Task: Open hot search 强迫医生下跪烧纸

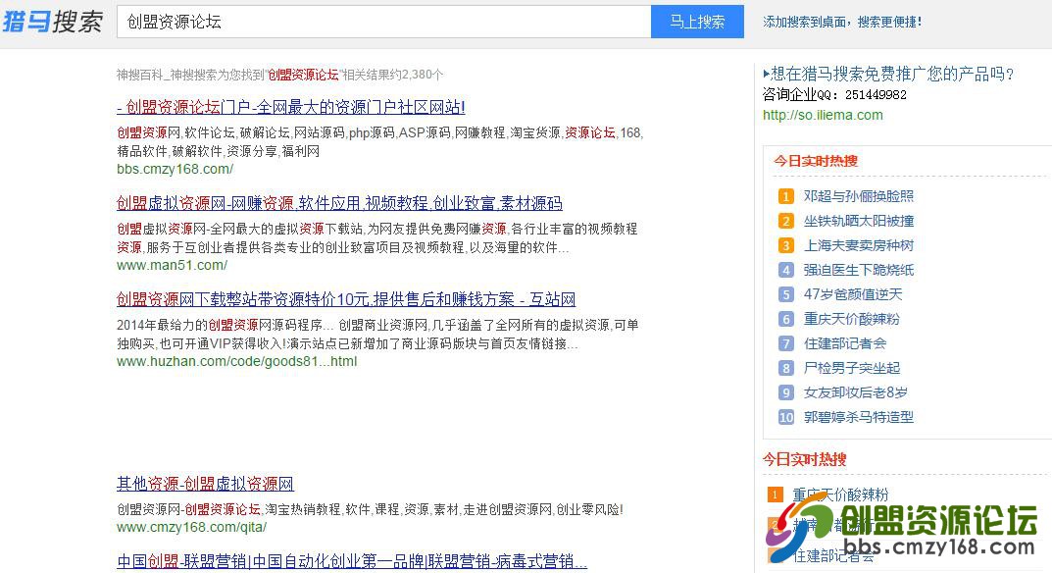Action: (859, 270)
